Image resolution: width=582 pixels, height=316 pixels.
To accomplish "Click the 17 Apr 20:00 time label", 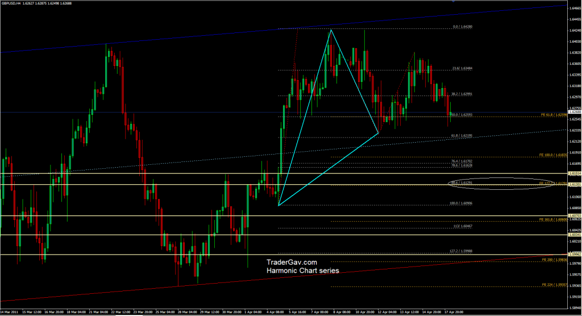I will [x=454, y=312].
